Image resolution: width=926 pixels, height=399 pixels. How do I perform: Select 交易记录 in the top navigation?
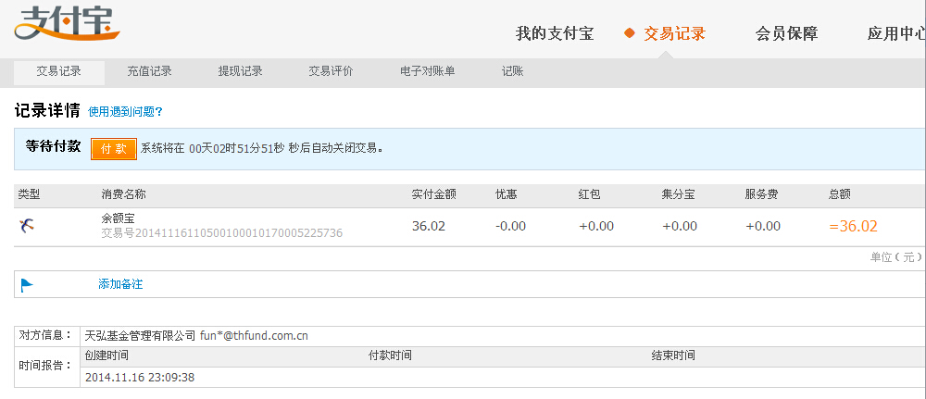point(674,34)
